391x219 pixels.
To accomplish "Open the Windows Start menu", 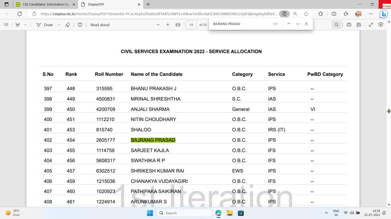I will click(x=150, y=213).
